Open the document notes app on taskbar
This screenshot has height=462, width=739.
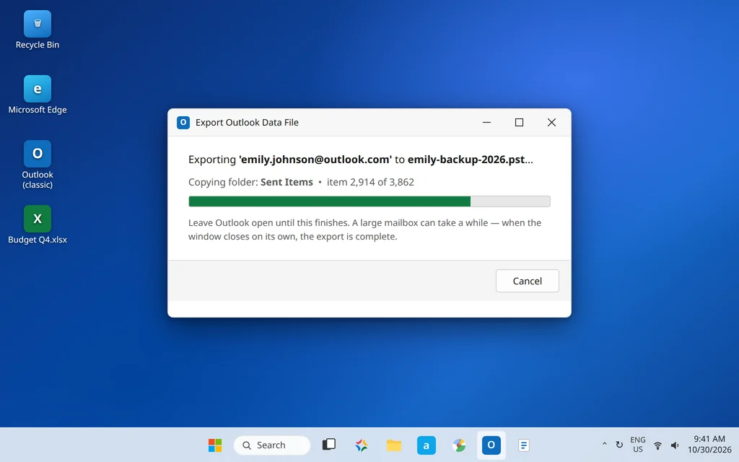pyautogui.click(x=524, y=445)
